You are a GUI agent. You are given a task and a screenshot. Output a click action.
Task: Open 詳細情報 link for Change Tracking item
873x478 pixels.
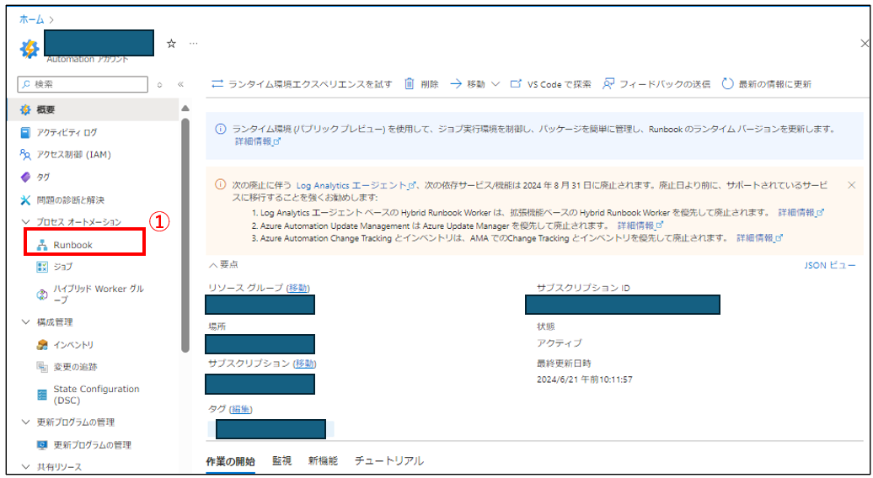tap(759, 238)
